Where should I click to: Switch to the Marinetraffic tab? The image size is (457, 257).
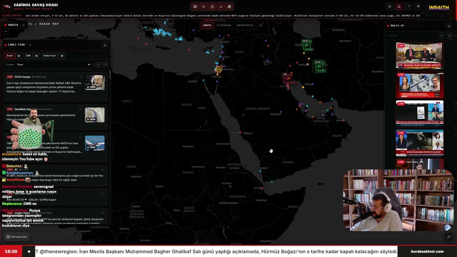[x=245, y=25]
